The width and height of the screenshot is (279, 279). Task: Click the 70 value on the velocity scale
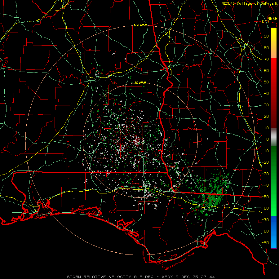[266, 59]
